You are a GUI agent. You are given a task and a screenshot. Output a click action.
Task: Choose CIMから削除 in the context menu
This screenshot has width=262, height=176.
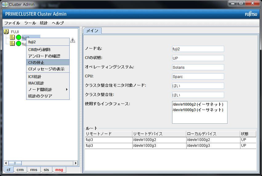click(x=39, y=50)
